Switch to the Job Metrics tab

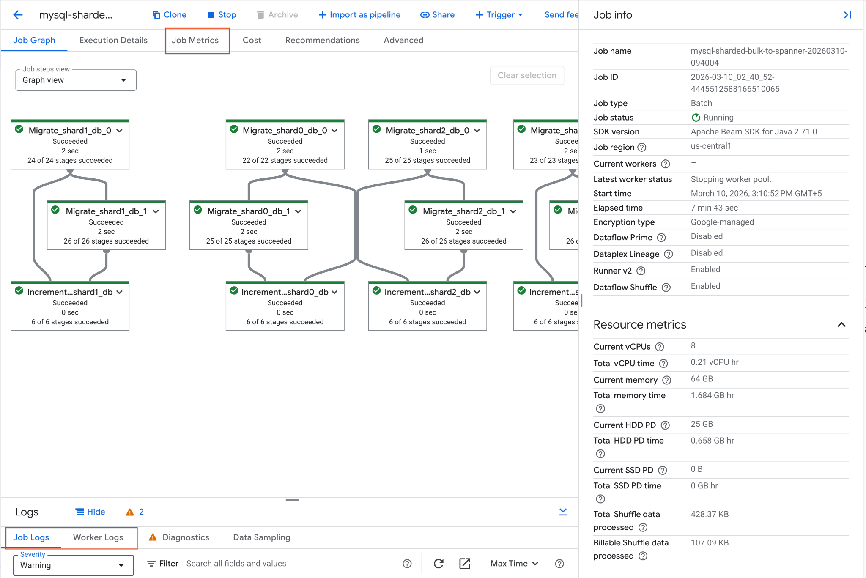tap(195, 41)
